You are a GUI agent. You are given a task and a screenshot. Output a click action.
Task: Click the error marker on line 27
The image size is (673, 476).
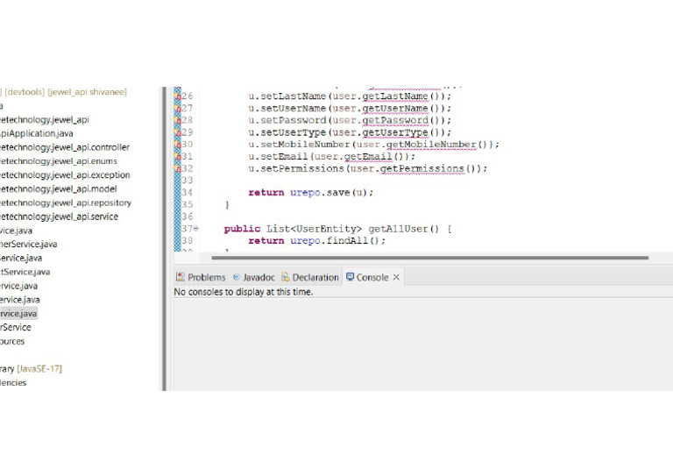click(178, 108)
